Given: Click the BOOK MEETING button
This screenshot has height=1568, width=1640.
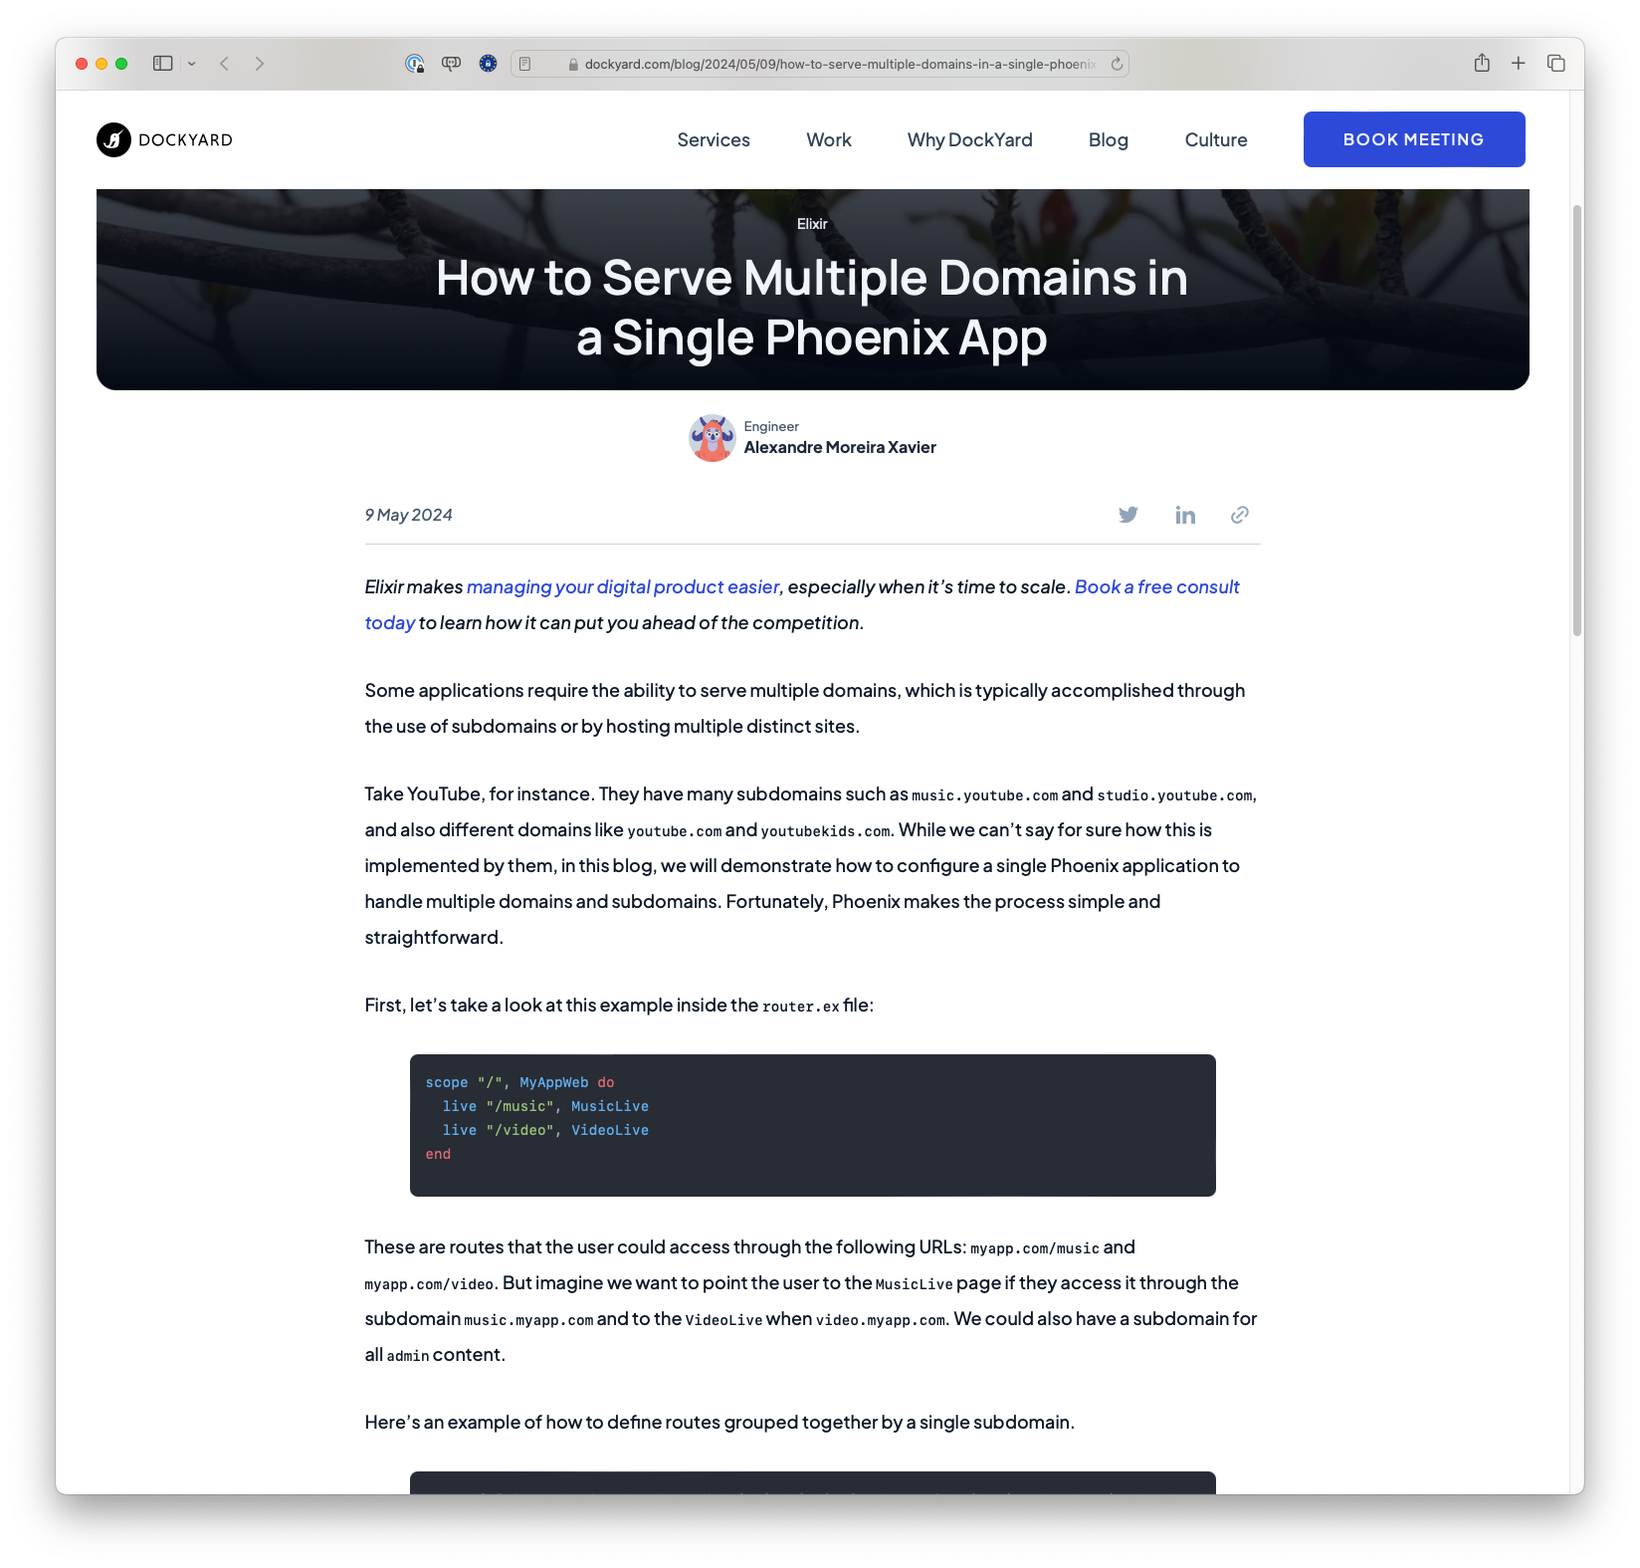Looking at the screenshot, I should (x=1413, y=139).
